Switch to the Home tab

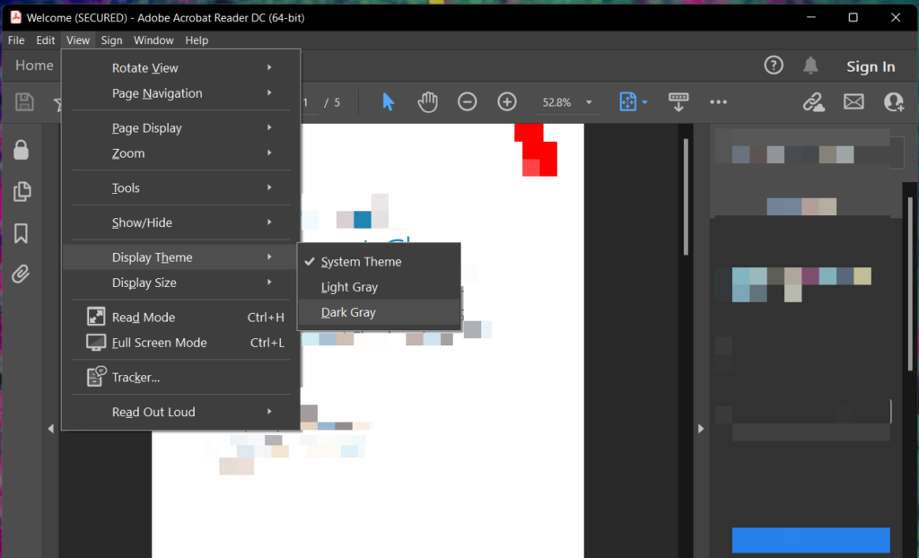tap(34, 65)
